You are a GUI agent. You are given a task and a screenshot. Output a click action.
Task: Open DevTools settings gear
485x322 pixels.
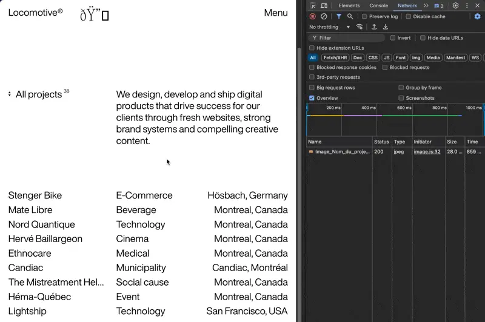pyautogui.click(x=455, y=5)
